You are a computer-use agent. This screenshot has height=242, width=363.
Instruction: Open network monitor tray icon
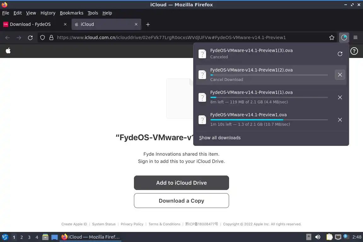(x=338, y=237)
